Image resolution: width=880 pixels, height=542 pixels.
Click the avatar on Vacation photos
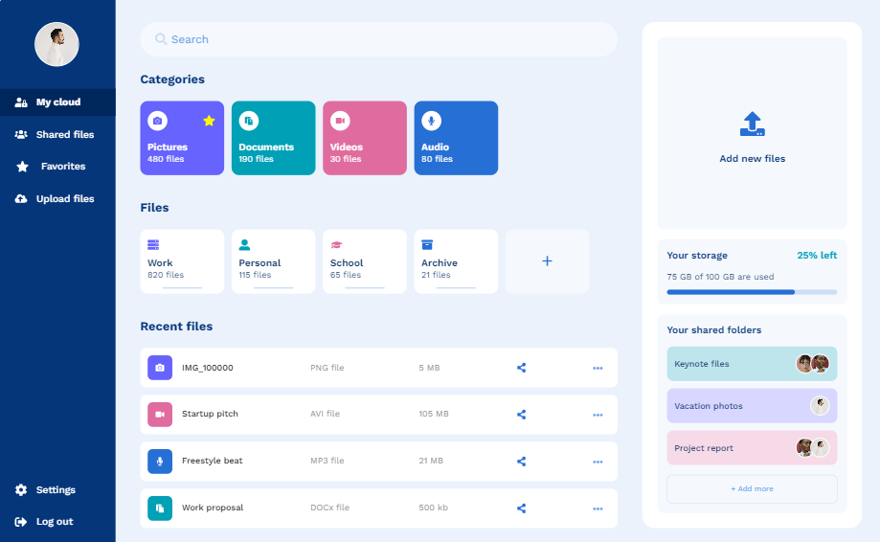[x=820, y=406]
